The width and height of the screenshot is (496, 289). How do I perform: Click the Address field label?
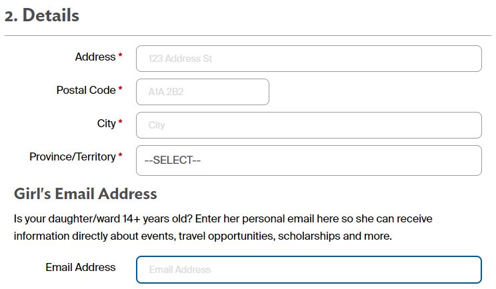pos(95,57)
